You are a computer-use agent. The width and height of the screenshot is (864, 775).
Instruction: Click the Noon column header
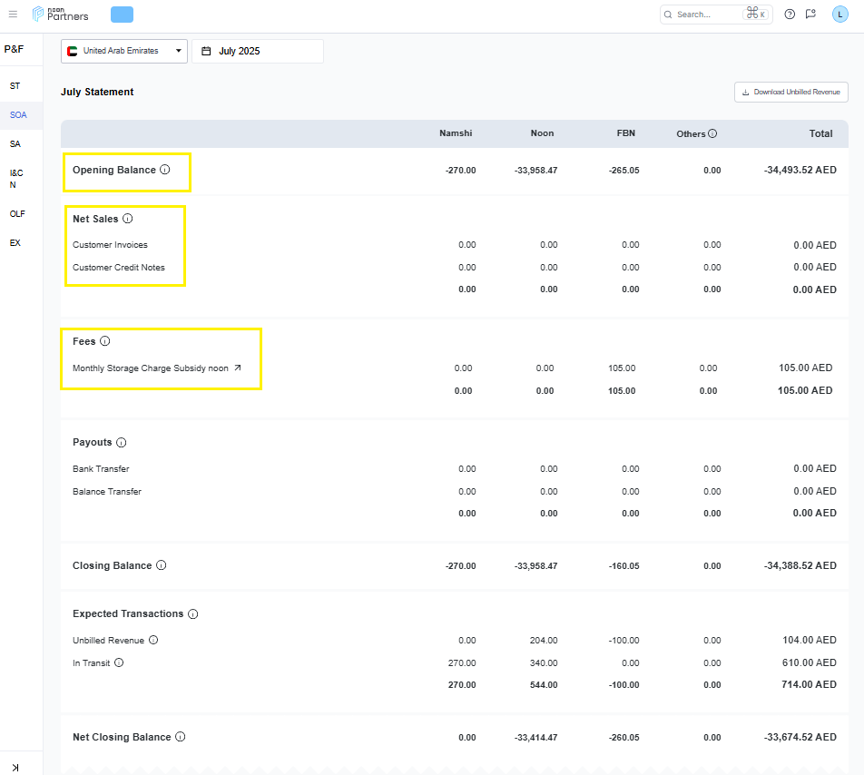coord(542,133)
